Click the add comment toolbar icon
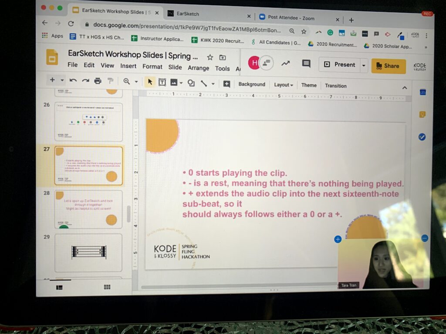This screenshot has width=446, height=334. click(x=226, y=84)
